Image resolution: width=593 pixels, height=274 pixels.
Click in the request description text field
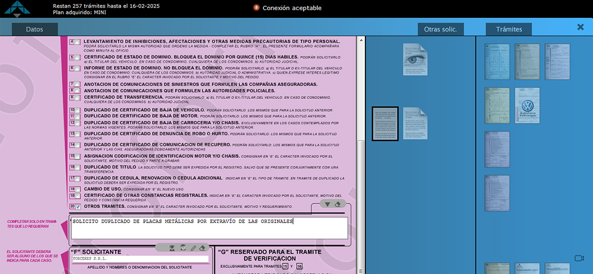pos(209,228)
